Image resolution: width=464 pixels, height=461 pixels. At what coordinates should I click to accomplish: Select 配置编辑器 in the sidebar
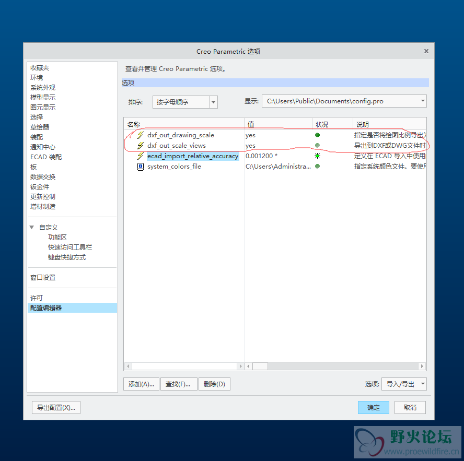[72, 308]
